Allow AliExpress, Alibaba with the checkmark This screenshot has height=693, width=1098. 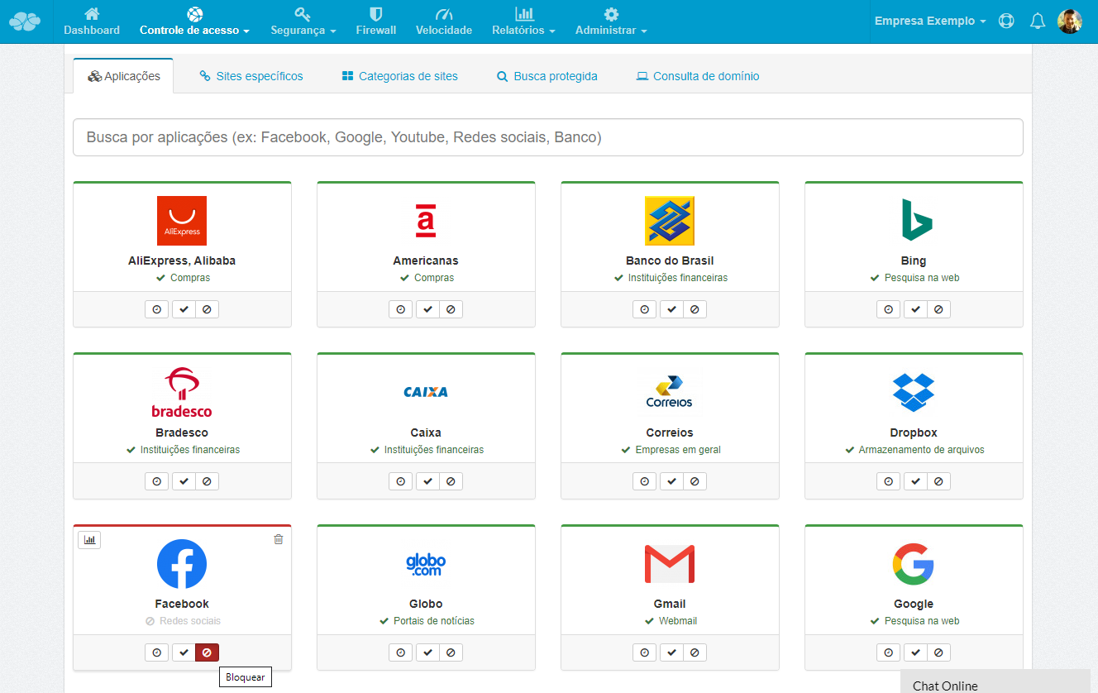pyautogui.click(x=184, y=309)
